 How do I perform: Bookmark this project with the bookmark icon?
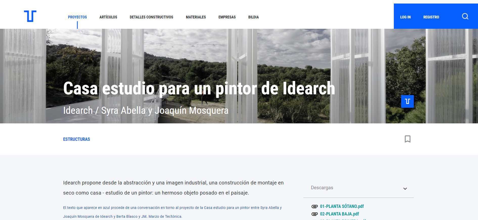[407, 139]
